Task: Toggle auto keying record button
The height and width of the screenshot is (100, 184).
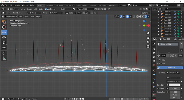Action: point(65,99)
